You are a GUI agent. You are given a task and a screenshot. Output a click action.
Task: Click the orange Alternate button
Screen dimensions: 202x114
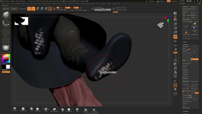[x=6, y=72]
